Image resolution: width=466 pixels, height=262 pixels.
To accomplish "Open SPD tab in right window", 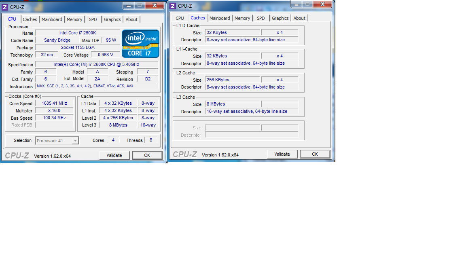I will coord(261,18).
